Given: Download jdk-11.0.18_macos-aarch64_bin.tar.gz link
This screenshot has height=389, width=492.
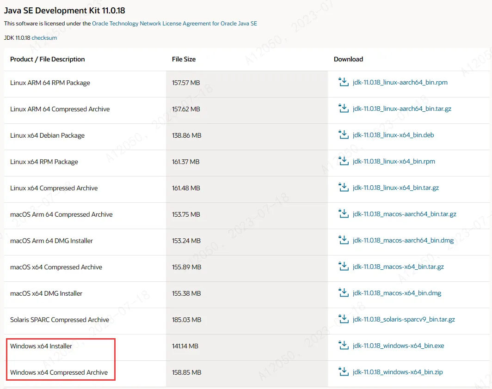Looking at the screenshot, I should coord(405,214).
